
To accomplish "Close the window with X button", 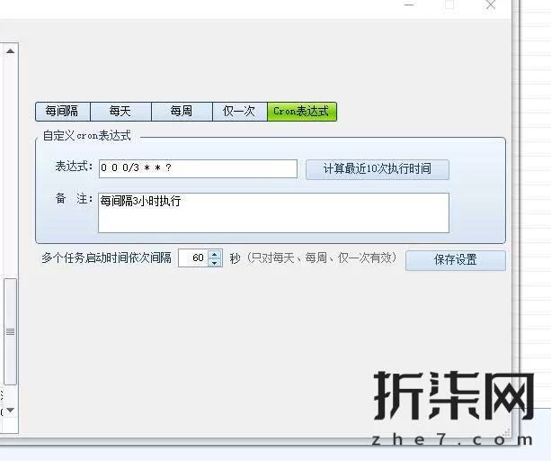I will [x=491, y=5].
